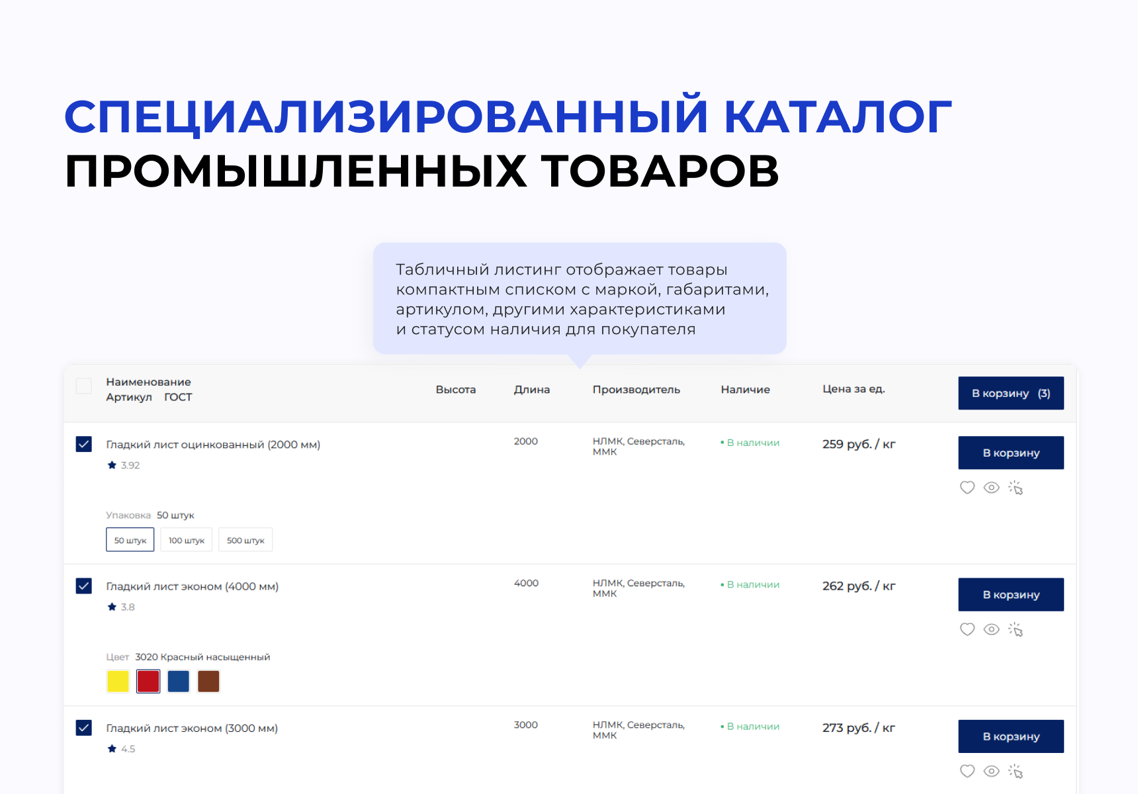Uncheck Гладкий лист эконом (3000 мм) checkbox
Screen dimensions: 1138x794
(84, 728)
